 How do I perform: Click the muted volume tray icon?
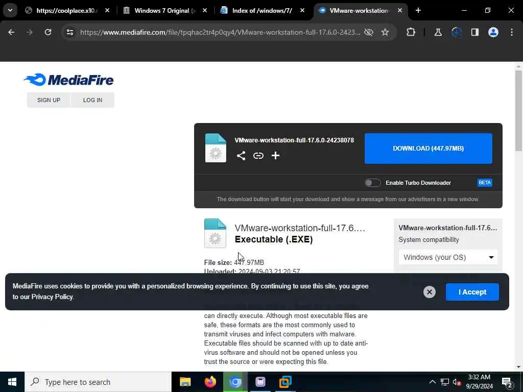click(457, 382)
